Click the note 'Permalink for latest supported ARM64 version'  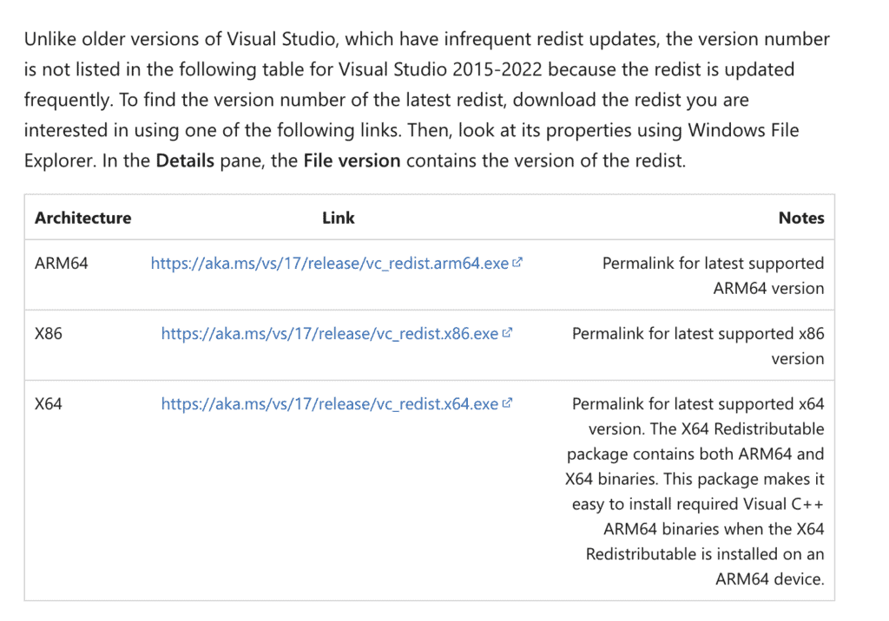[x=714, y=276]
